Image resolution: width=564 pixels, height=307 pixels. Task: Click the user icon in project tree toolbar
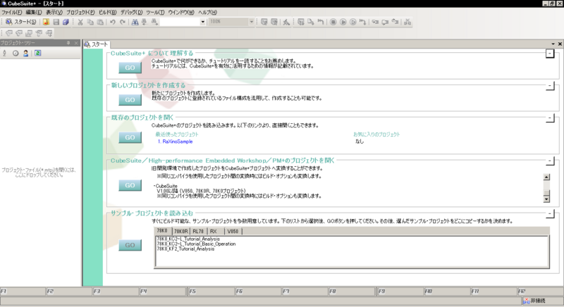[25, 53]
